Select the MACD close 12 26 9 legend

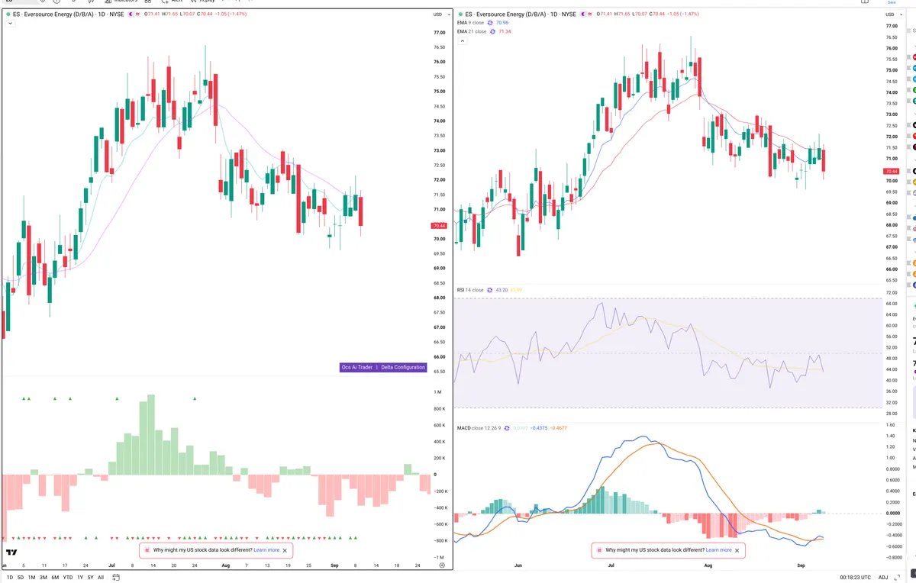tap(479, 428)
